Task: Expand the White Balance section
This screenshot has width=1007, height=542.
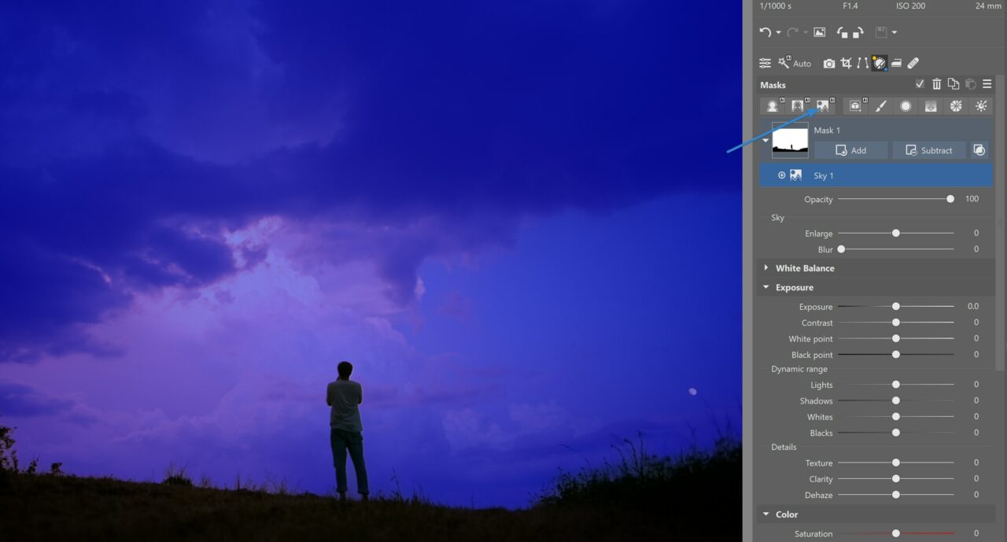Action: pyautogui.click(x=767, y=268)
